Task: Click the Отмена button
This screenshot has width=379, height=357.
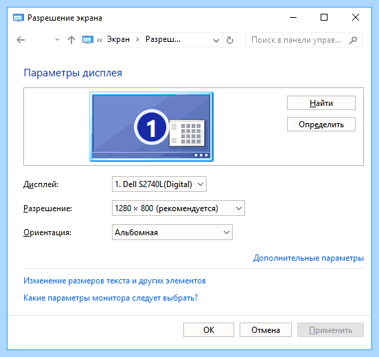Action: [x=266, y=330]
